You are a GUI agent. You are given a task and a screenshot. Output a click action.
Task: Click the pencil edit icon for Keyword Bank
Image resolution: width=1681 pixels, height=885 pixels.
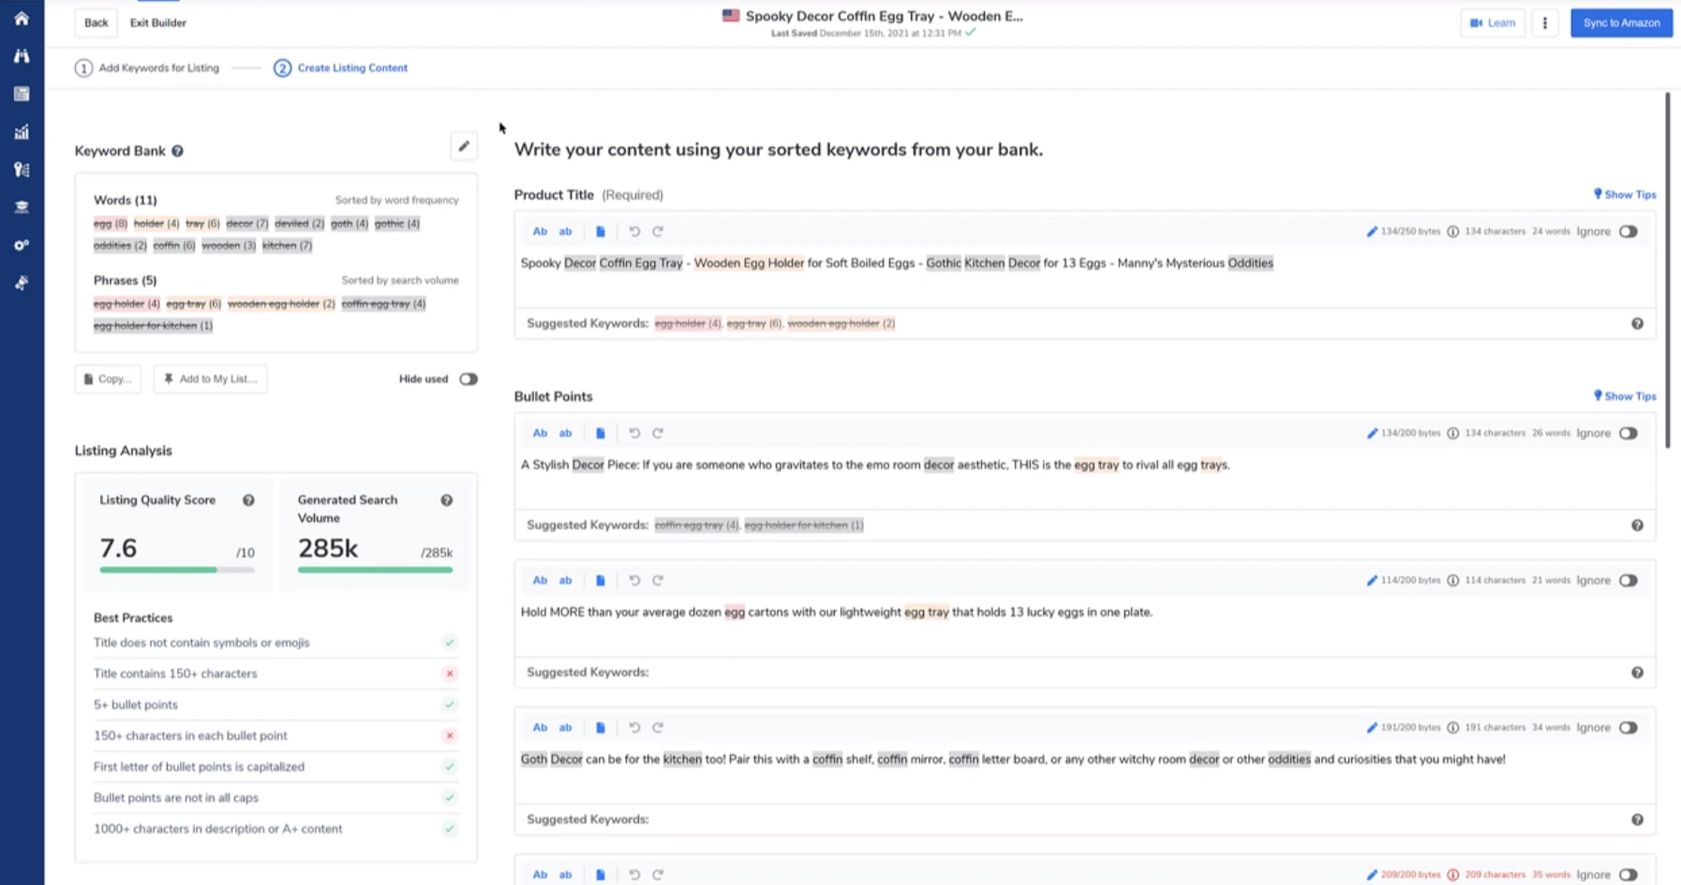coord(464,146)
